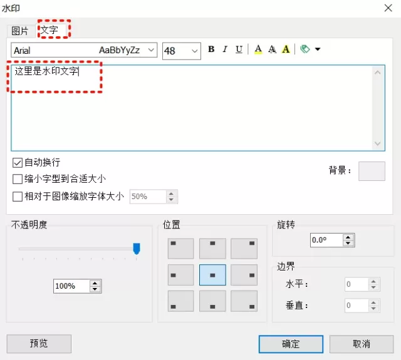Switch to the 文字 tab
This screenshot has height=360, width=401.
click(49, 30)
